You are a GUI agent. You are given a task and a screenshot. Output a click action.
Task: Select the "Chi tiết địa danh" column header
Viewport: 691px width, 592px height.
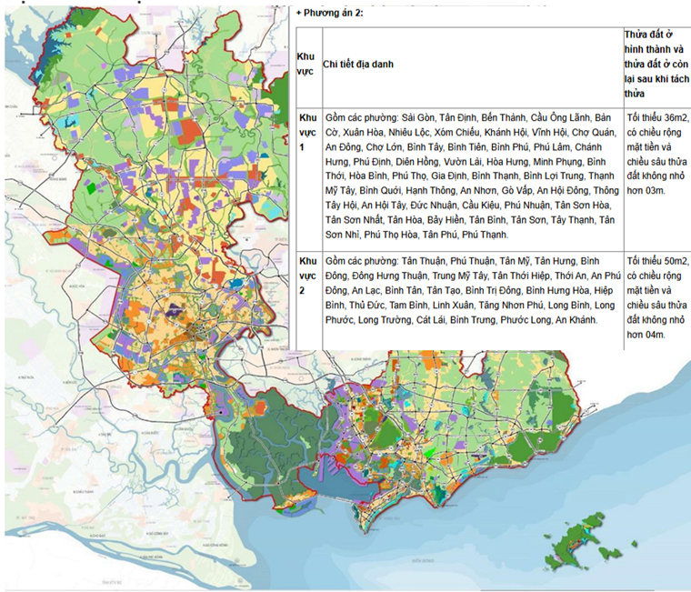click(358, 65)
